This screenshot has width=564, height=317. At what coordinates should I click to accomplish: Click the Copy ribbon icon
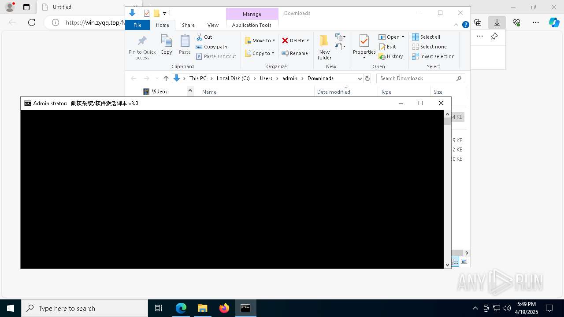(x=166, y=45)
